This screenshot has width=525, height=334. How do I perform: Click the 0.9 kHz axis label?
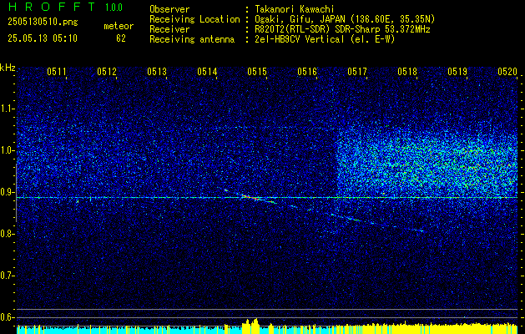coord(6,192)
